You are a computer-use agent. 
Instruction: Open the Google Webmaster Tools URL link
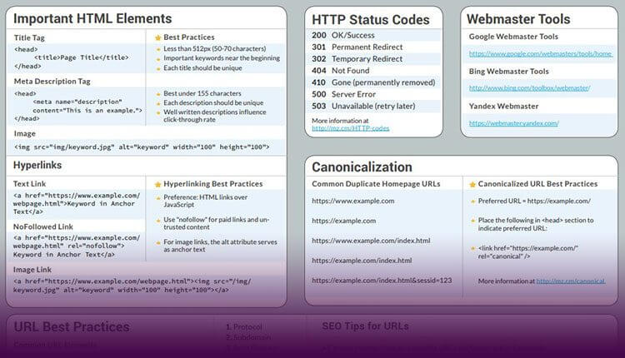(x=540, y=53)
